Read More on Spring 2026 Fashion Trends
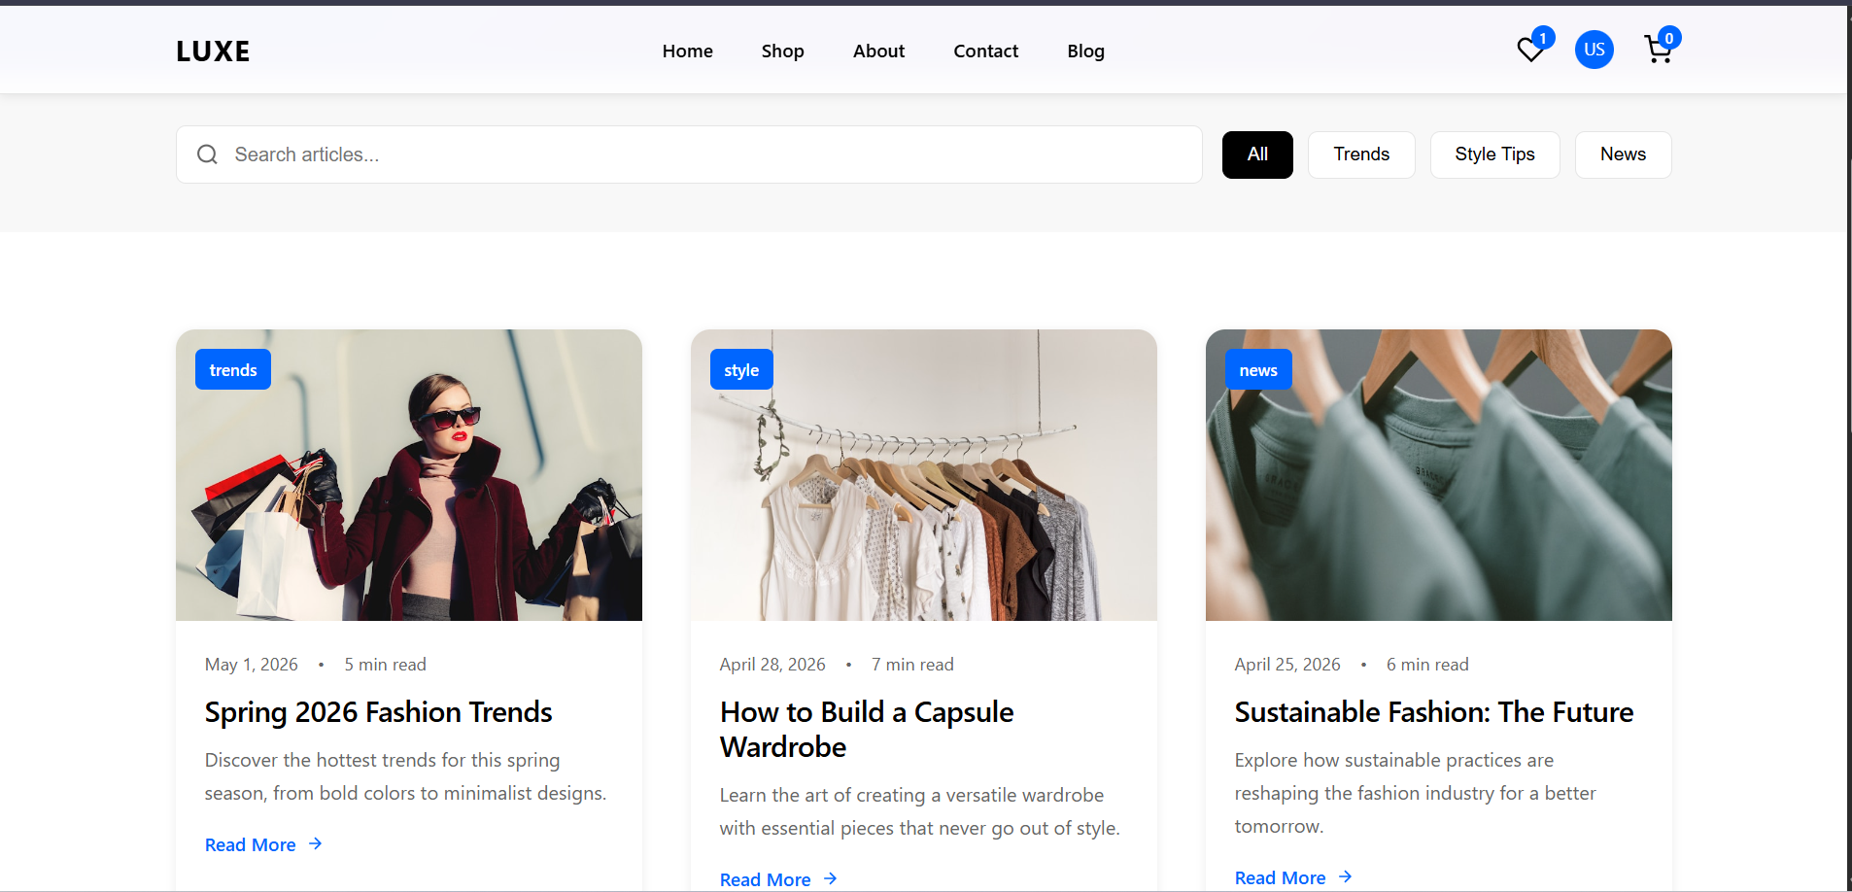Viewport: 1852px width, 892px height. coord(263,844)
